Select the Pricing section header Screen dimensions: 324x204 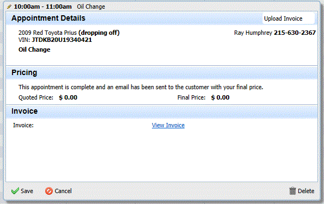(x=24, y=72)
